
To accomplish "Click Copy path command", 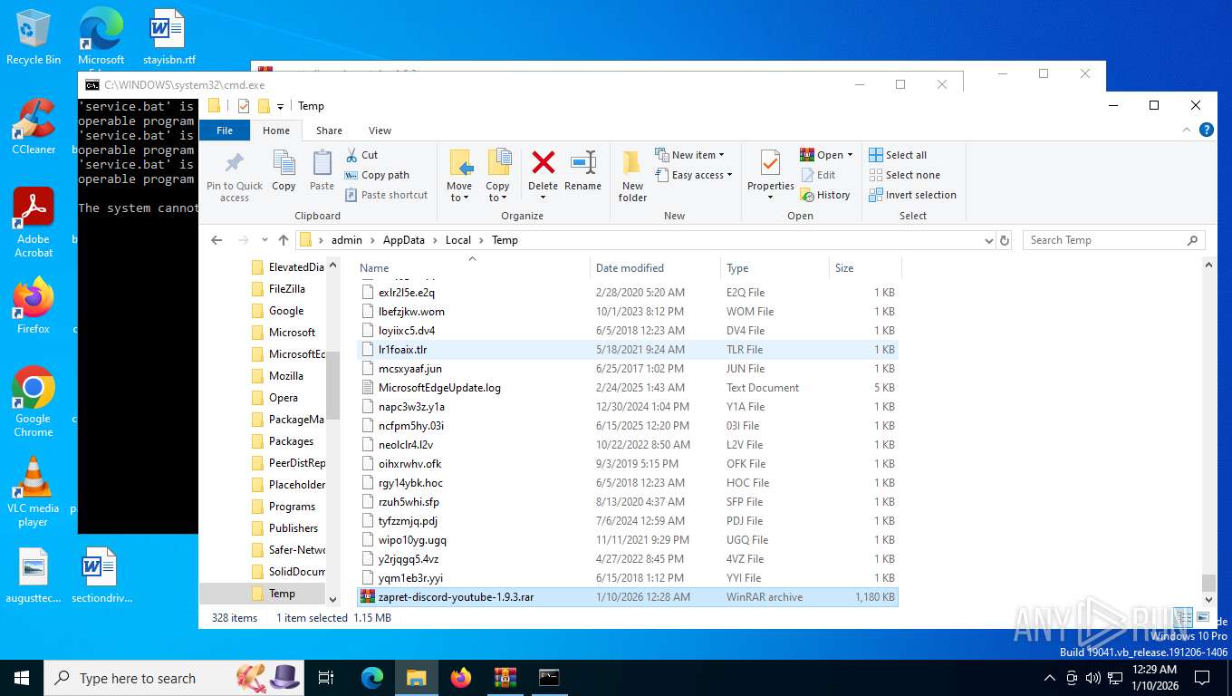I will point(377,175).
